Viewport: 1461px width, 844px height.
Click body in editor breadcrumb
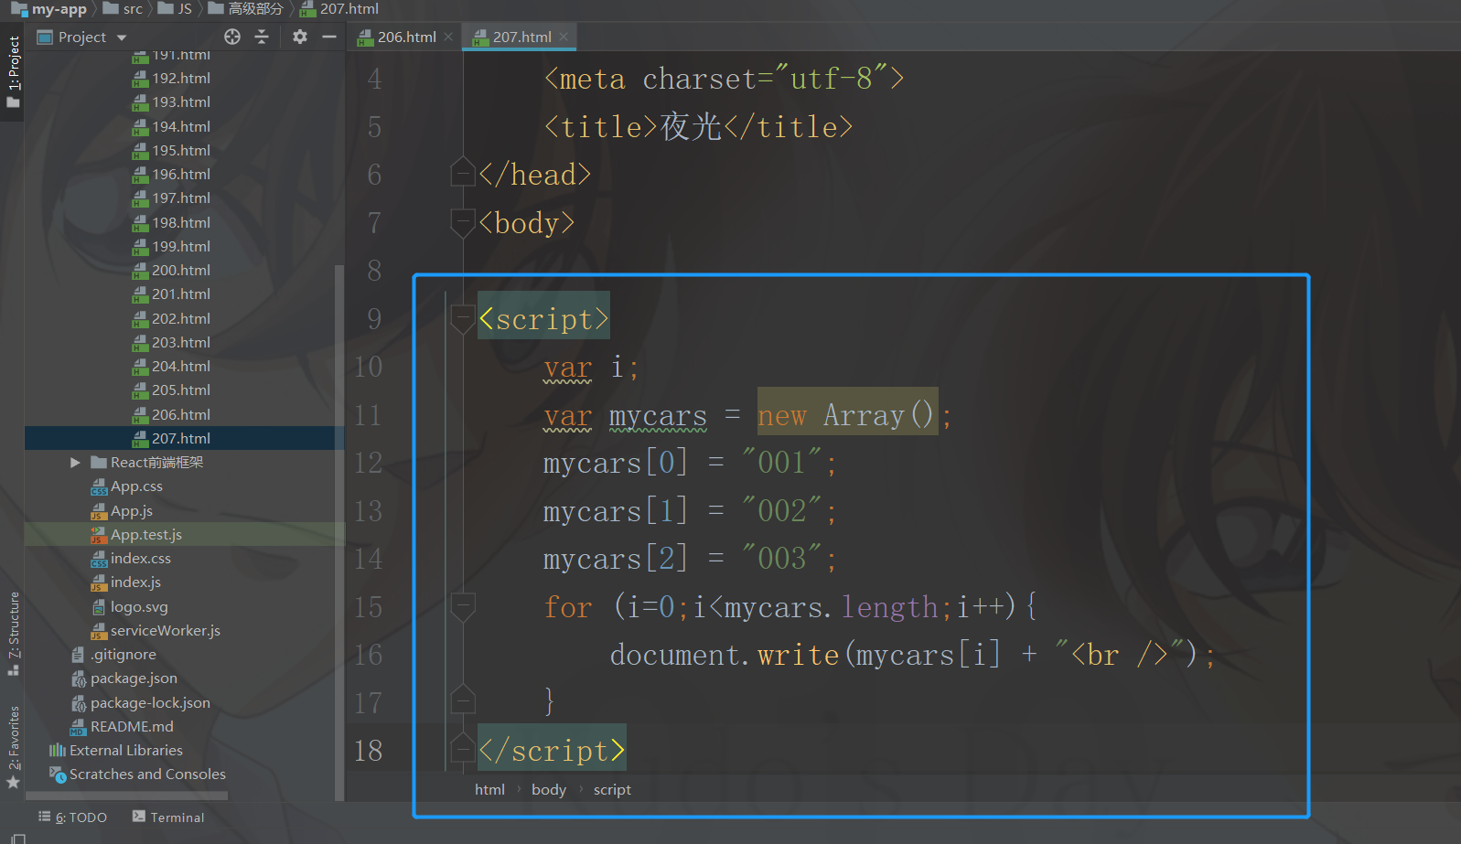click(x=549, y=789)
